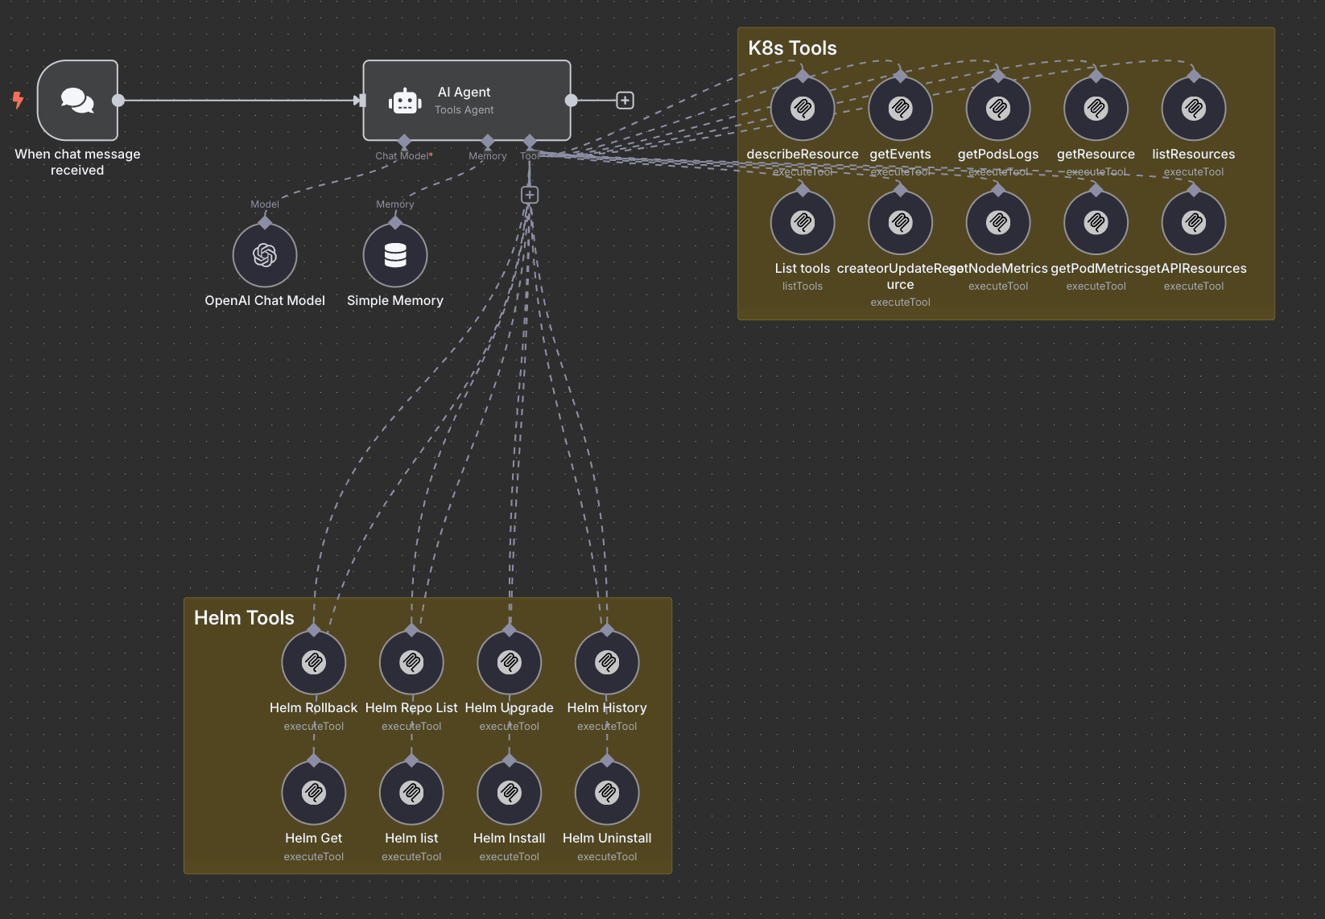Open the Simple Memory node
Viewport: 1325px width, 919px height.
[395, 255]
